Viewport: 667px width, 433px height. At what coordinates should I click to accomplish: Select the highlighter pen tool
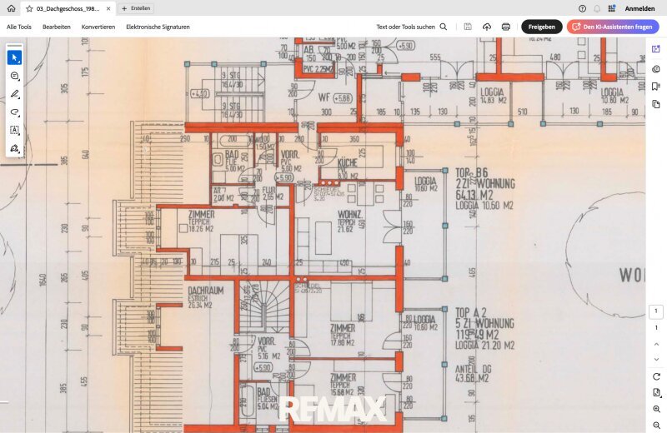(x=14, y=94)
